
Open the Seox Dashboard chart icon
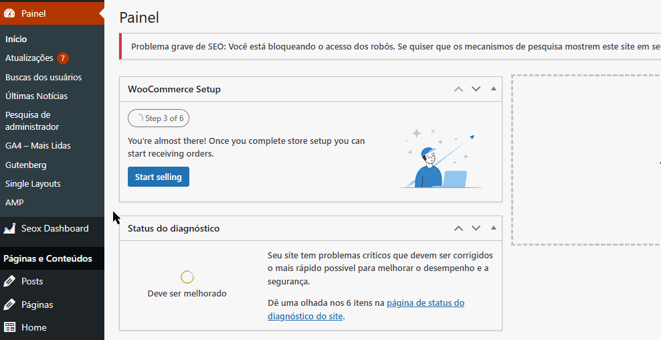pyautogui.click(x=9, y=229)
